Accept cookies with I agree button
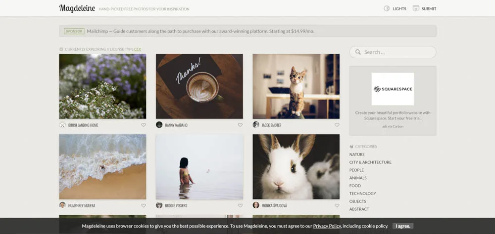The height and width of the screenshot is (234, 495). point(403,226)
